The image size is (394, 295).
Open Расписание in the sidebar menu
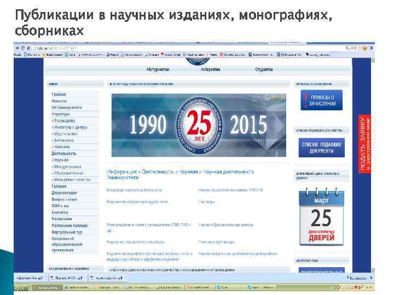coord(62,219)
